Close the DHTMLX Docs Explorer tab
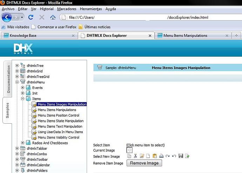This screenshot has height=173, width=242. click(x=150, y=36)
